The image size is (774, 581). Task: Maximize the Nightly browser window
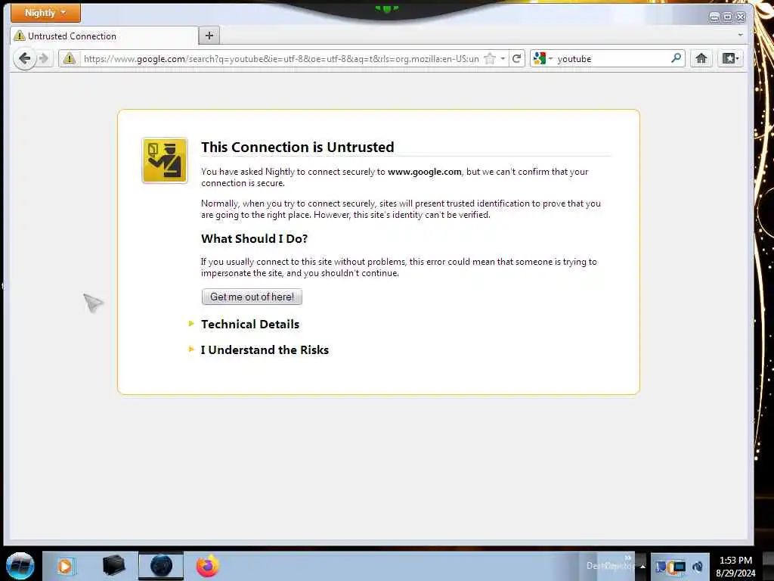click(x=727, y=17)
